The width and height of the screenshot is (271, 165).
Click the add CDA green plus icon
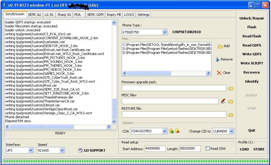pyautogui.click(x=171, y=131)
